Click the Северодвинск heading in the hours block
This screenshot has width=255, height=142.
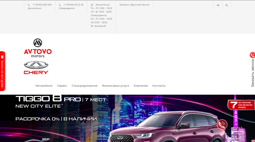coord(99,16)
